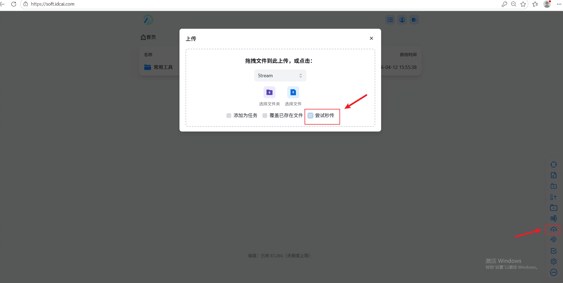The image size is (563, 283).
Task: Click the ellipsis icon at sidebar bottom
Action: [x=553, y=272]
